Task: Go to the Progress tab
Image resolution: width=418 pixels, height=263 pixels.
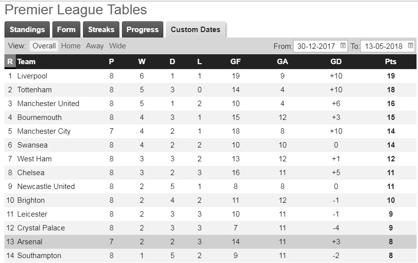Action: pos(142,30)
